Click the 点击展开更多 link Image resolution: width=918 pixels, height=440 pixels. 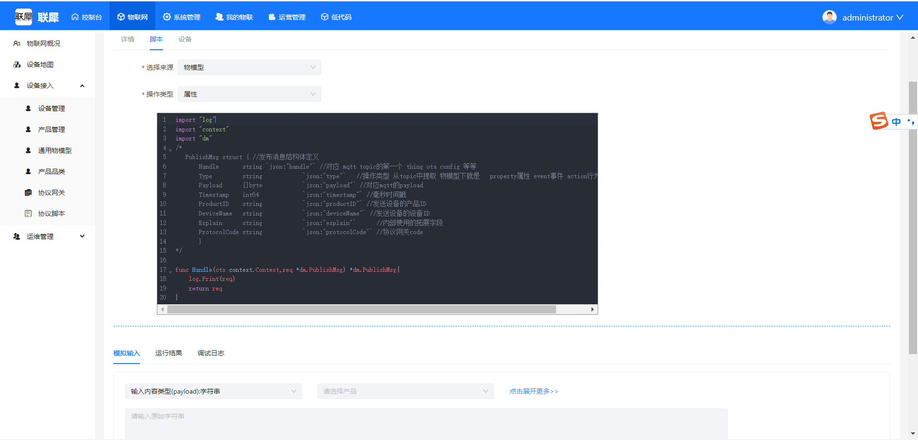534,391
